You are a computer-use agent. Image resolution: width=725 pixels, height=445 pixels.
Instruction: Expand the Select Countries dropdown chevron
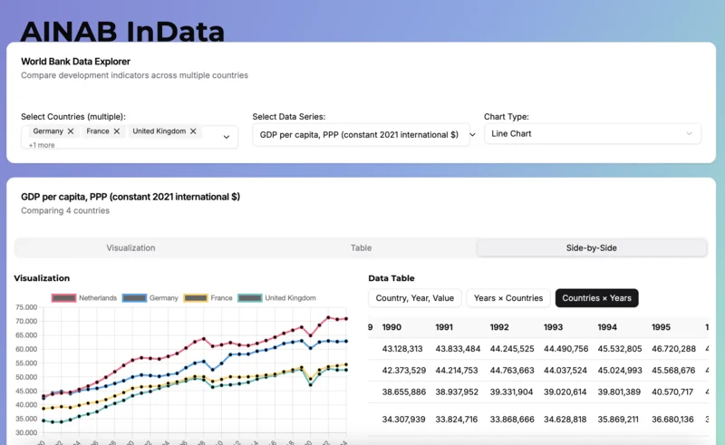click(x=227, y=137)
